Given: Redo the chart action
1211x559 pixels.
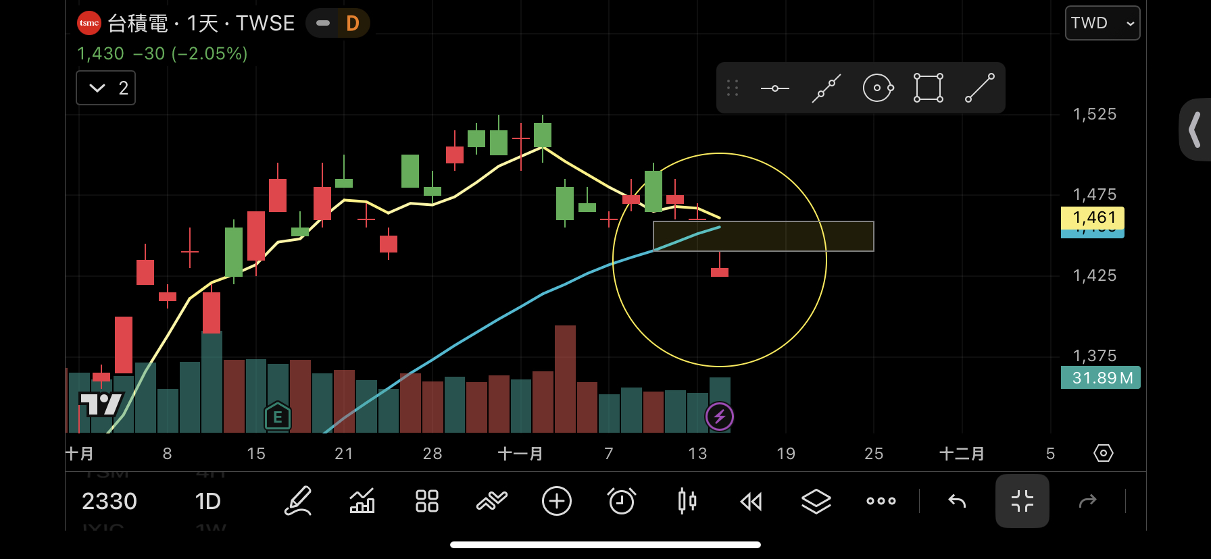Looking at the screenshot, I should click(x=1087, y=501).
